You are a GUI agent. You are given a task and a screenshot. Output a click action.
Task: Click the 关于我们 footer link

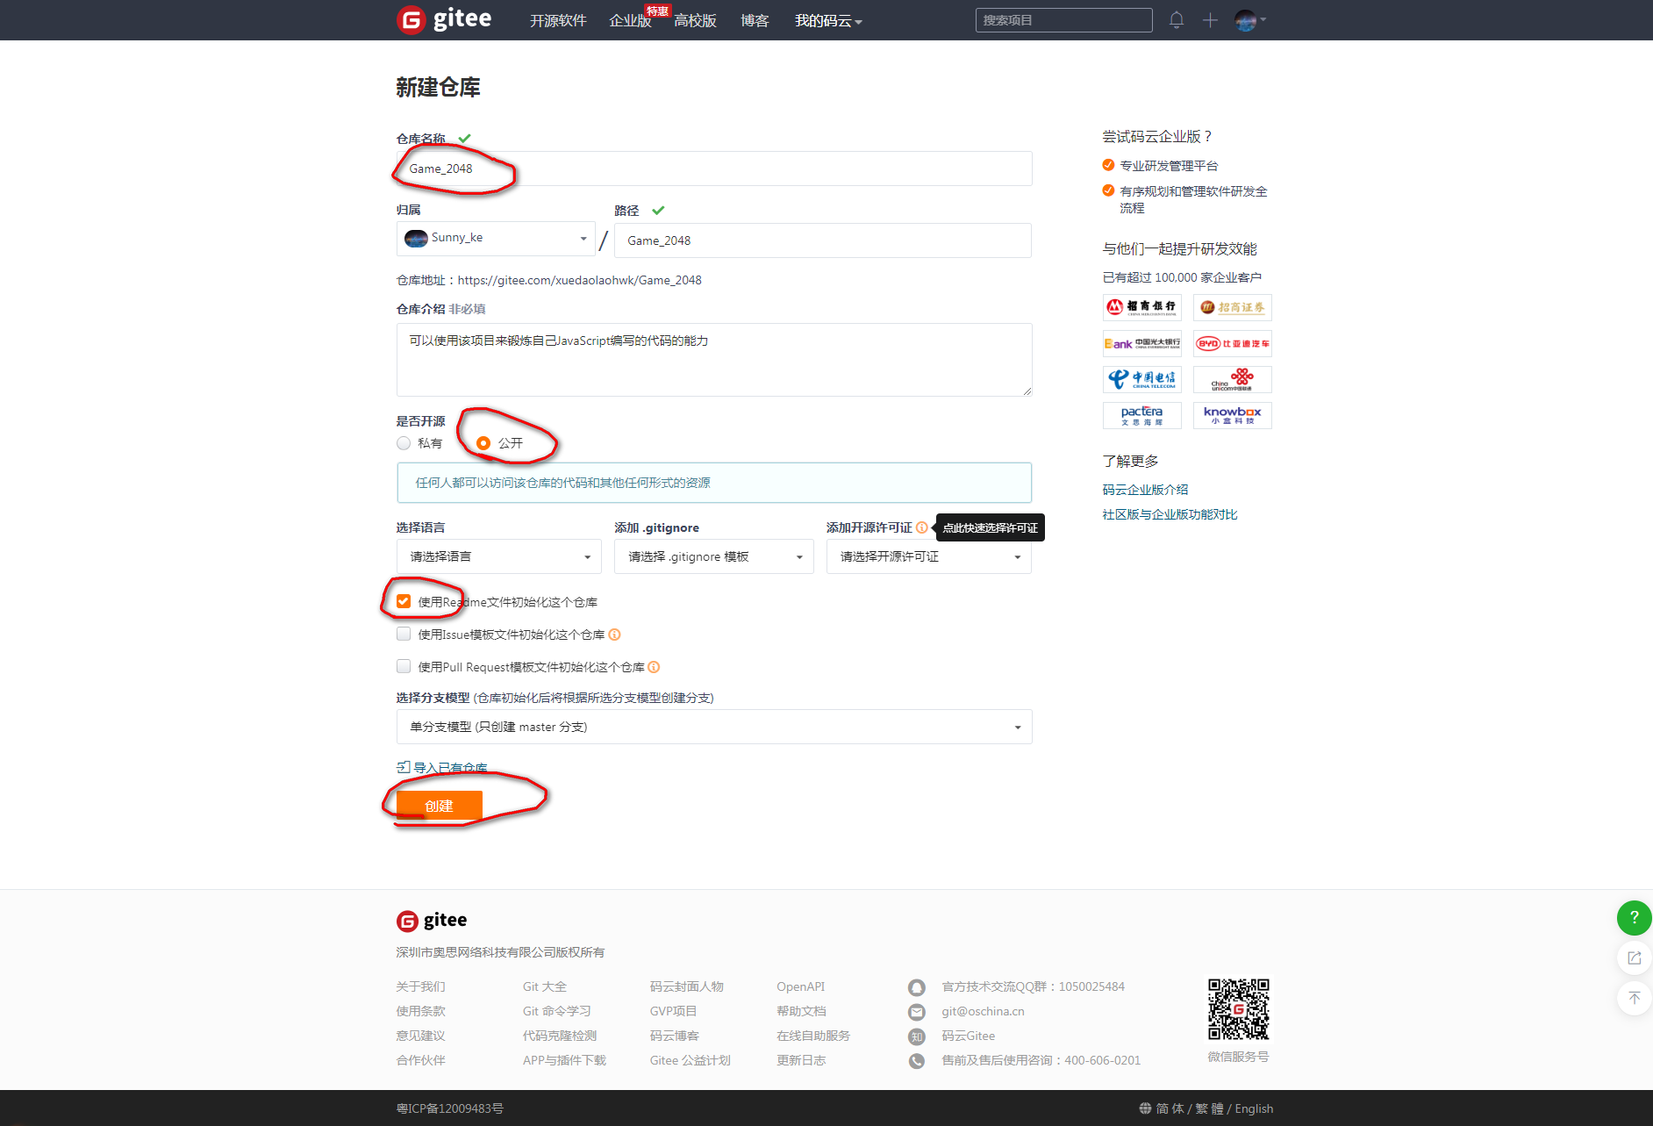click(420, 986)
